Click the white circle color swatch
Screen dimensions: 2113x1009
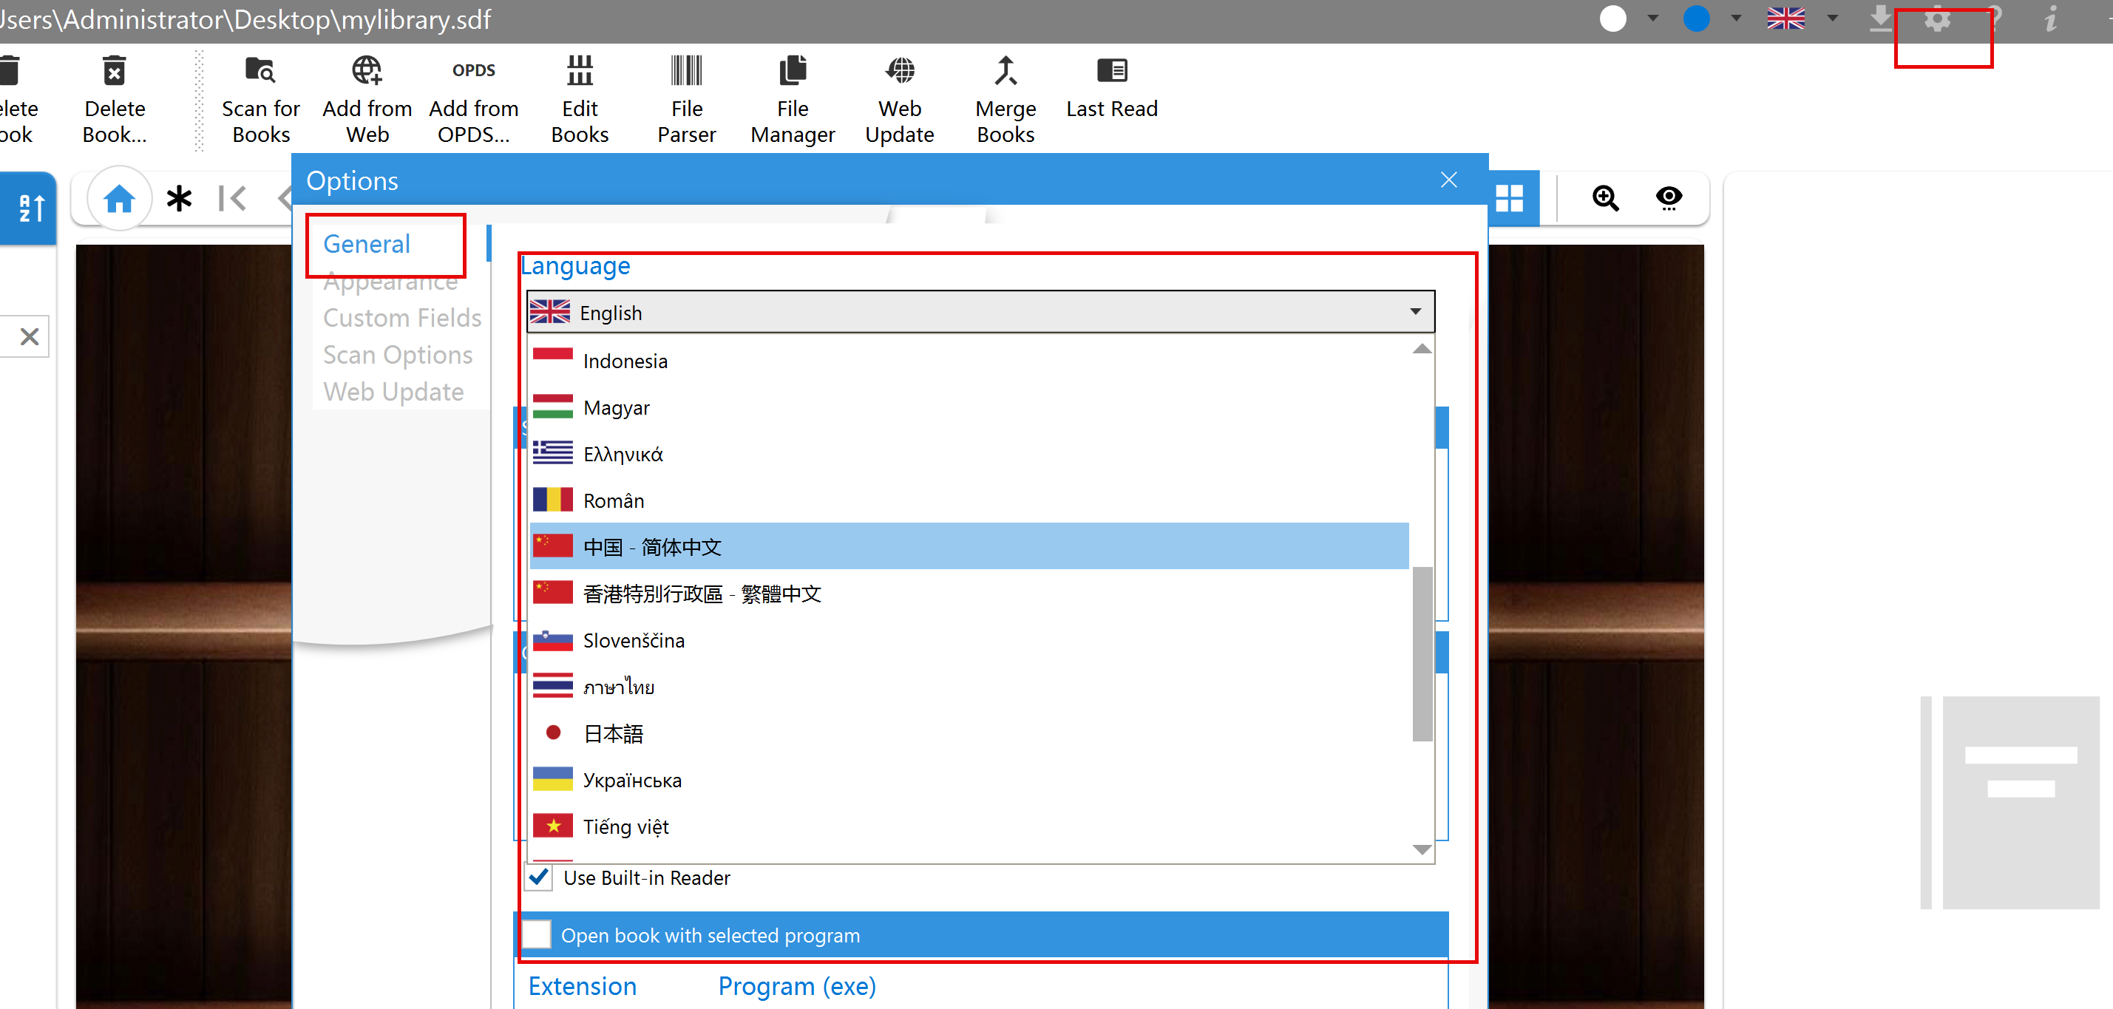pos(1612,18)
